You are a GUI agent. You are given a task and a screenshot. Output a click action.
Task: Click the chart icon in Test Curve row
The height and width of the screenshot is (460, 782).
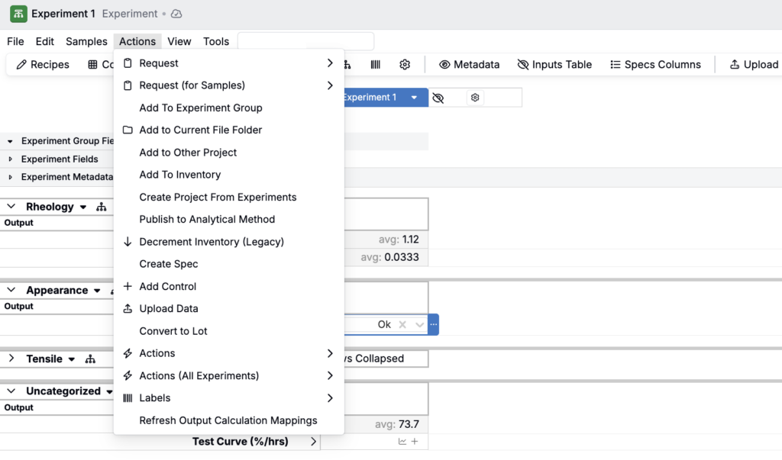point(402,442)
